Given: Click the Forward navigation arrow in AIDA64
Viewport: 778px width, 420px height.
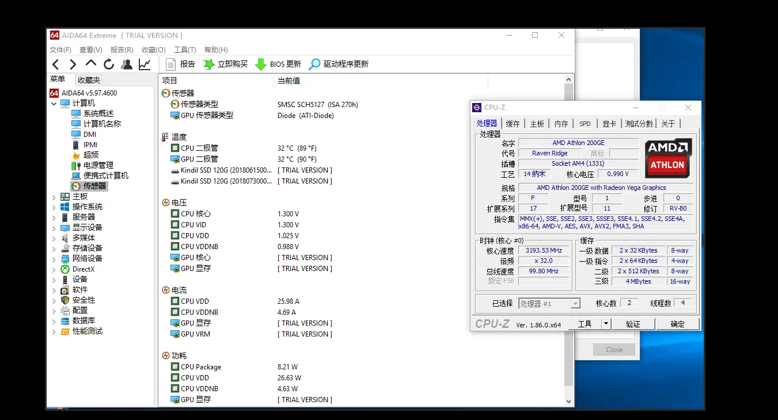Looking at the screenshot, I should click(x=73, y=64).
